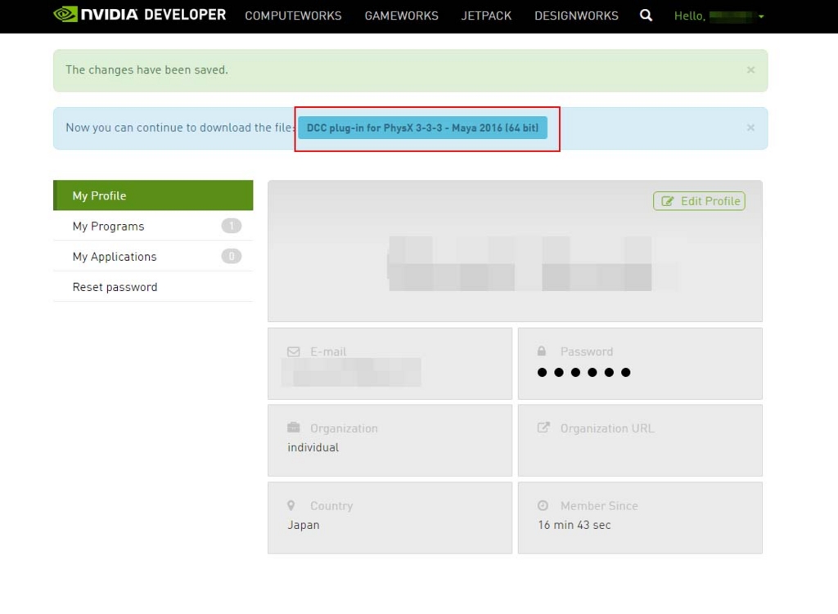Viewport: 838px width, 614px height.
Task: Click the My Applications count badge
Action: [x=231, y=256]
